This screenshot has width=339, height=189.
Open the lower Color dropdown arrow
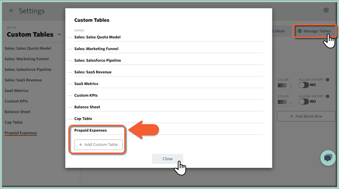coord(291,103)
